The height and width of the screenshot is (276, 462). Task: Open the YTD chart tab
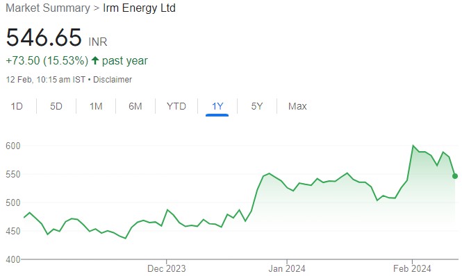pyautogui.click(x=176, y=106)
